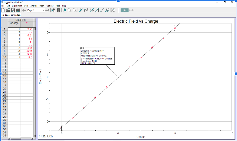Image resolution: width=237 pixels, height=141 pixels.
Task: Click the fit box options icon beside the close button
Action: 83,48
